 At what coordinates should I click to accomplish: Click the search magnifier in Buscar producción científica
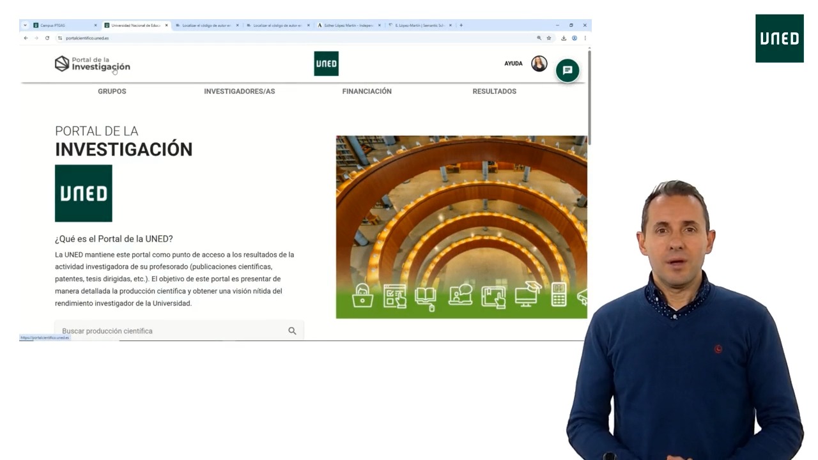[292, 331]
